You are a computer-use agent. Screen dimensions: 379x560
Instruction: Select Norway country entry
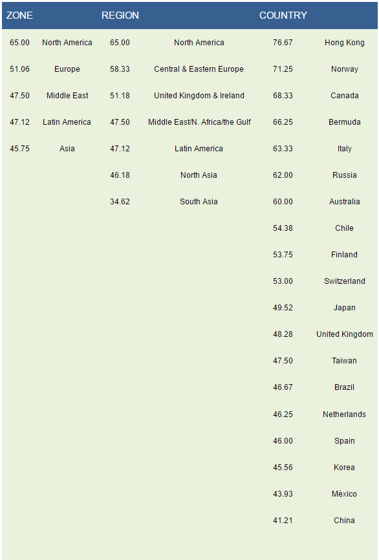click(x=344, y=69)
